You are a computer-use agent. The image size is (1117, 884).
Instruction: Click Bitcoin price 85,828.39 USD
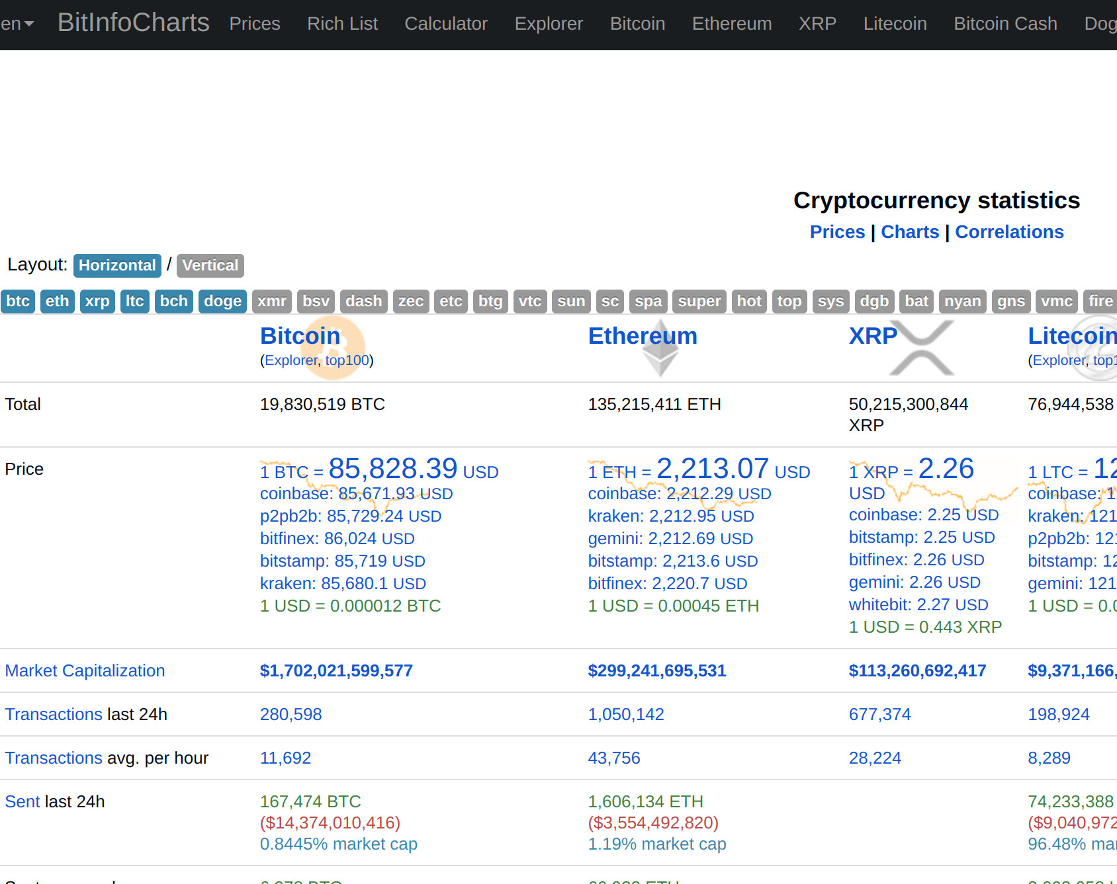tap(379, 469)
